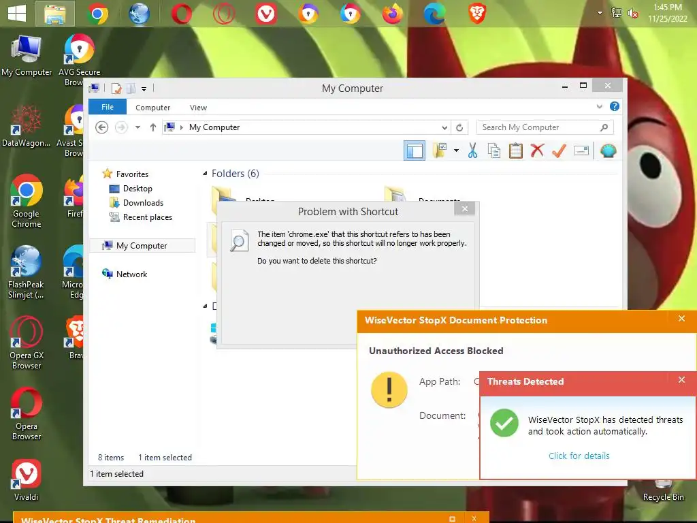Click the muted volume tray icon

[x=632, y=13]
